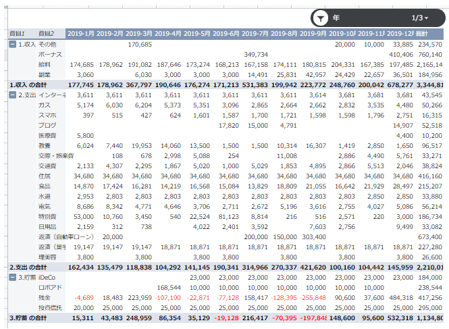449x329 pixels.
Task: Click the 2019-6月 column header
Action: tap(226, 33)
